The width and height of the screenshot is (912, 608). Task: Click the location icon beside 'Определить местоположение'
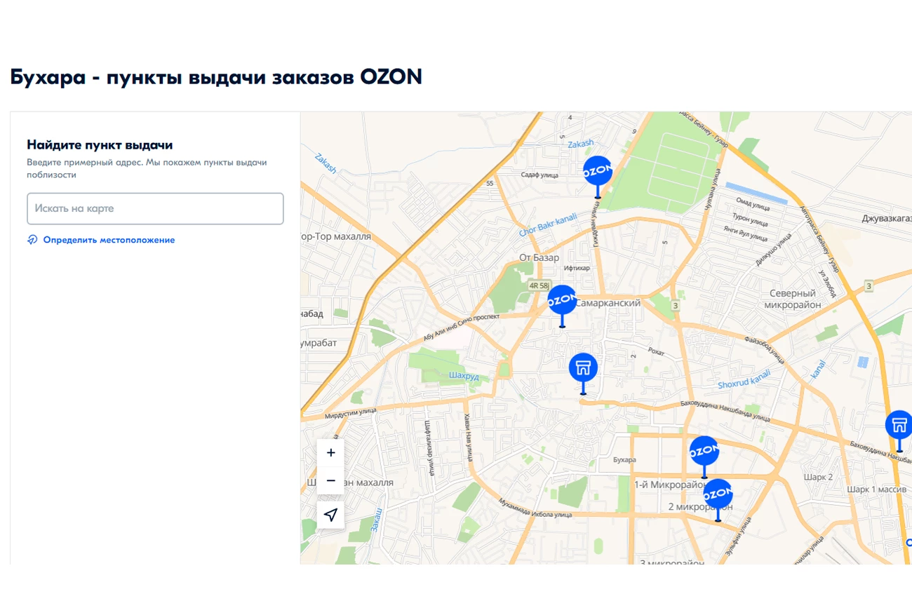click(x=32, y=240)
